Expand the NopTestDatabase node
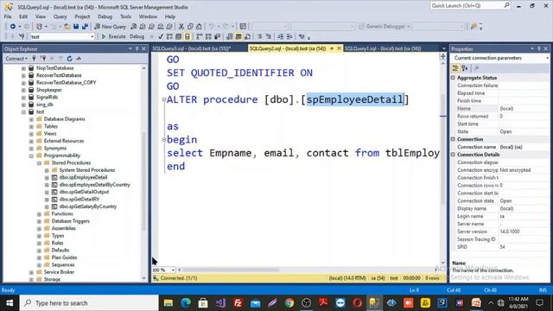Image resolution: width=553 pixels, height=311 pixels. point(23,68)
